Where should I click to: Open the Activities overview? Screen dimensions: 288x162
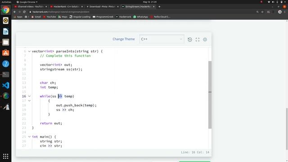[6, 2]
